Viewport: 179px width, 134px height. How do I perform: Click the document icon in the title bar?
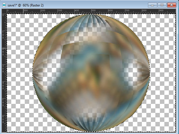coord(4,5)
